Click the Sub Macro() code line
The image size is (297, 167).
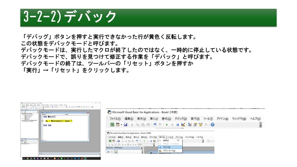point(49,117)
